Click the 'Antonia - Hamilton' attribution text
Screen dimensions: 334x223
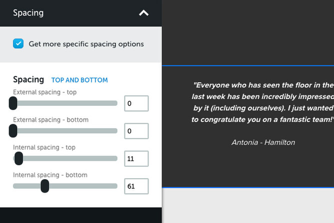click(x=263, y=142)
